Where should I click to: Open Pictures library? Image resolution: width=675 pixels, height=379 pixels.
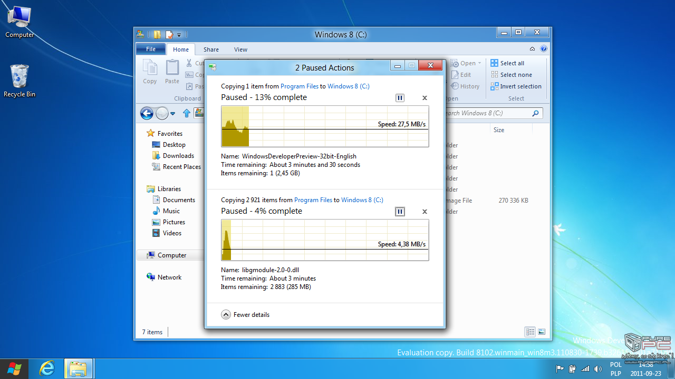coord(169,222)
